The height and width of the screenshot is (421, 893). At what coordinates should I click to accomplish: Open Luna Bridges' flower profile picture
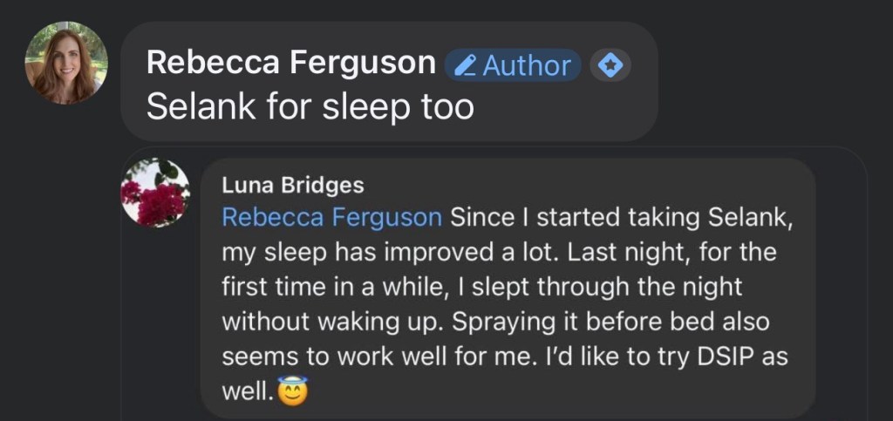pos(155,193)
